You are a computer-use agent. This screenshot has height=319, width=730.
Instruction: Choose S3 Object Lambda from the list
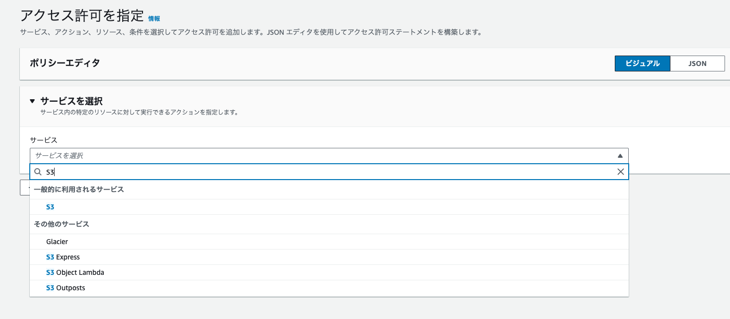click(75, 272)
